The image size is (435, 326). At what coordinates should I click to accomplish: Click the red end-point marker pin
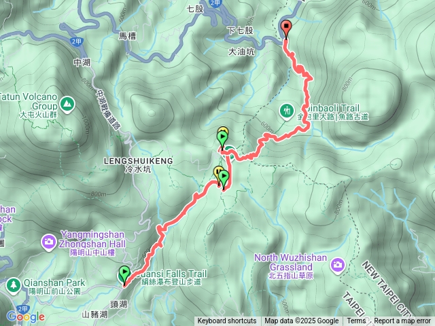click(x=286, y=29)
